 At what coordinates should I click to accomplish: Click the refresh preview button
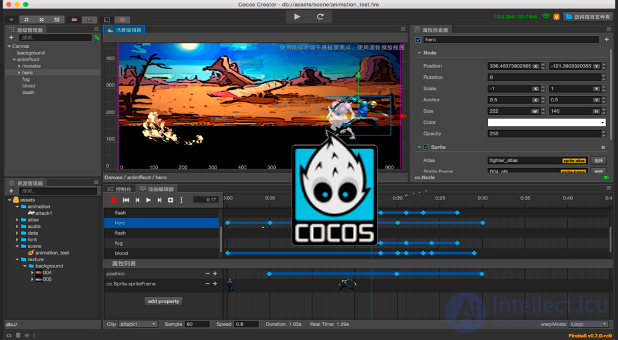(320, 17)
